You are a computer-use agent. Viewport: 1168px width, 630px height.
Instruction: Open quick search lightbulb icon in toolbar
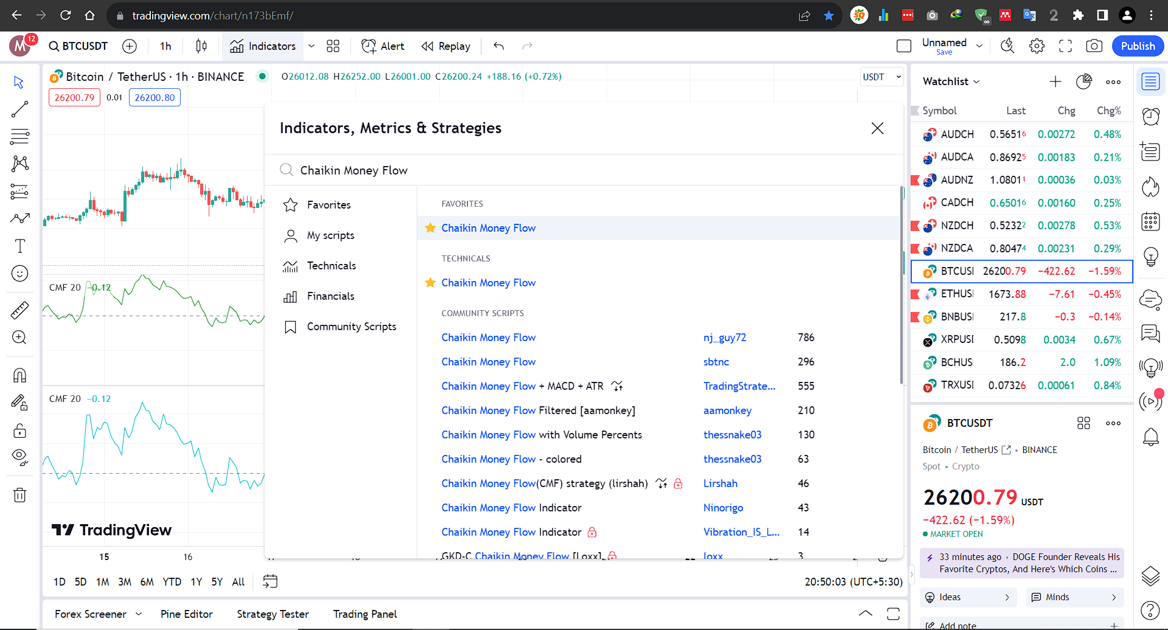pyautogui.click(x=1007, y=46)
